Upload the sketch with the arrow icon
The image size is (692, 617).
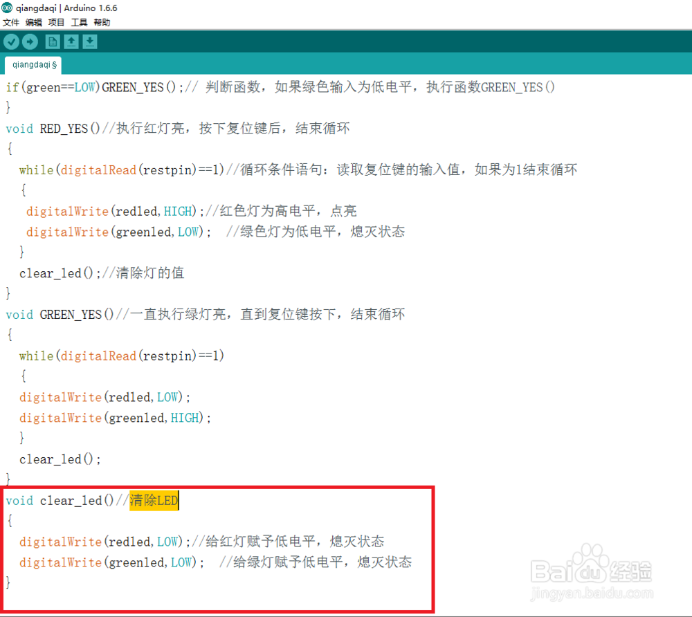(30, 42)
